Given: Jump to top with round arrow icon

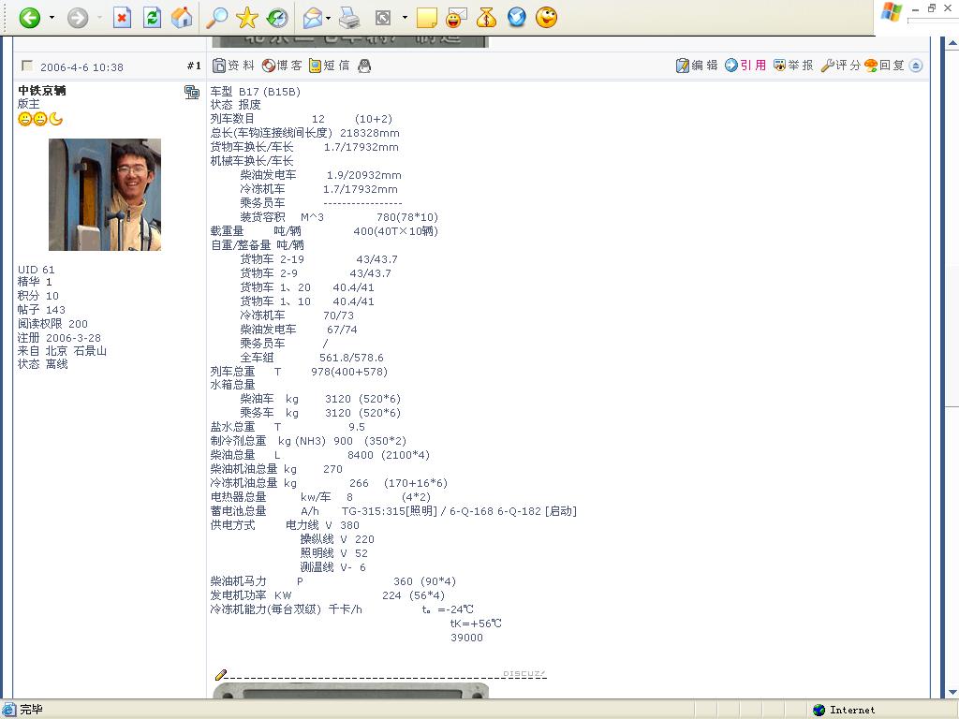Looking at the screenshot, I should click(x=916, y=66).
